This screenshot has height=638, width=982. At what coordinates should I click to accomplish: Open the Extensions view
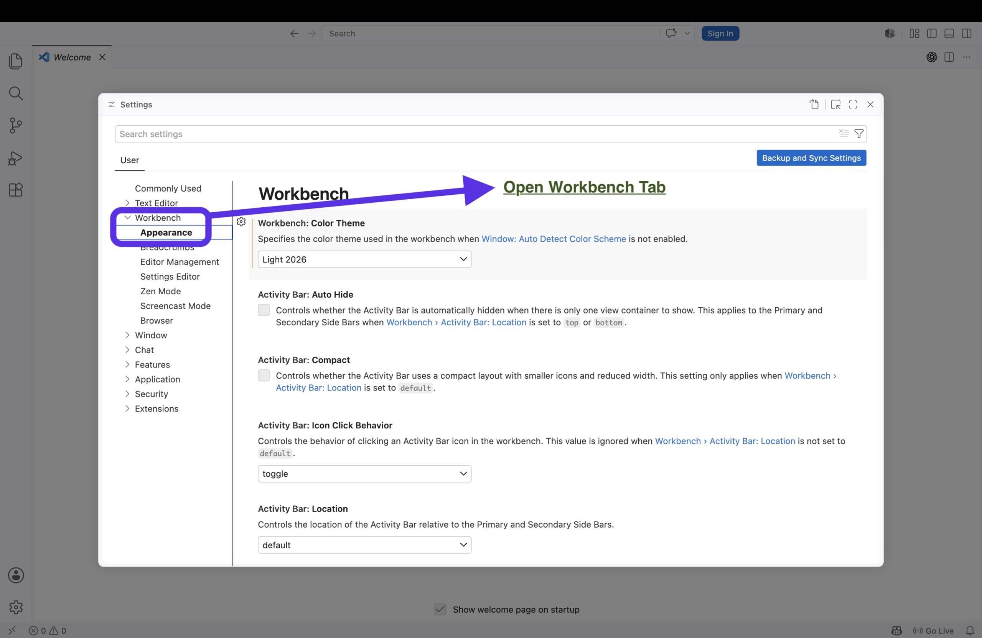(x=16, y=190)
